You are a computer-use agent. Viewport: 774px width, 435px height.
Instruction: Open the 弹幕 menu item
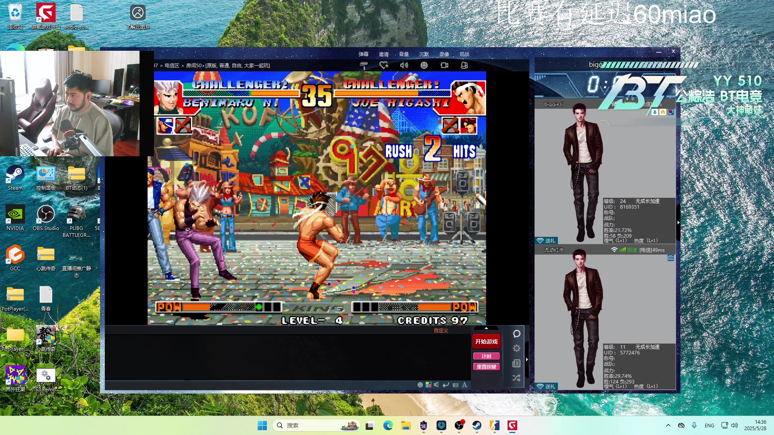pos(364,54)
